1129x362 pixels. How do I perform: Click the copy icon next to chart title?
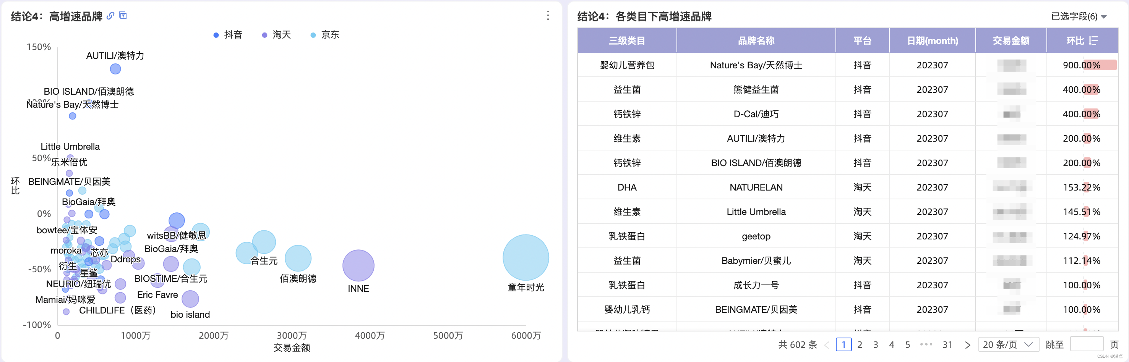click(123, 16)
